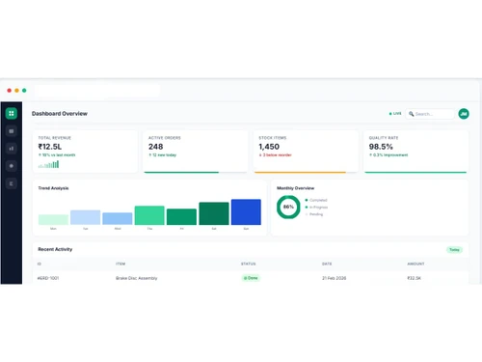482x362 pixels.
Task: Click the first row's ID cell
Action: pos(48,278)
